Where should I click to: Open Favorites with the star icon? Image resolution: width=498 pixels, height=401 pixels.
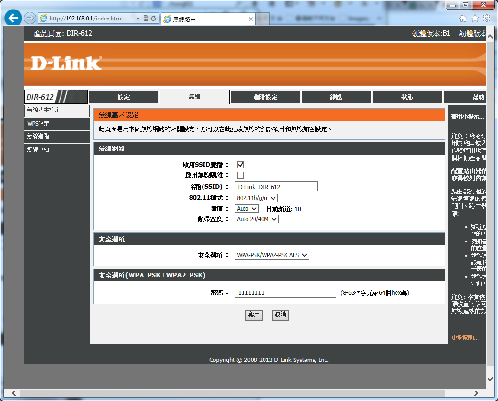tap(475, 19)
